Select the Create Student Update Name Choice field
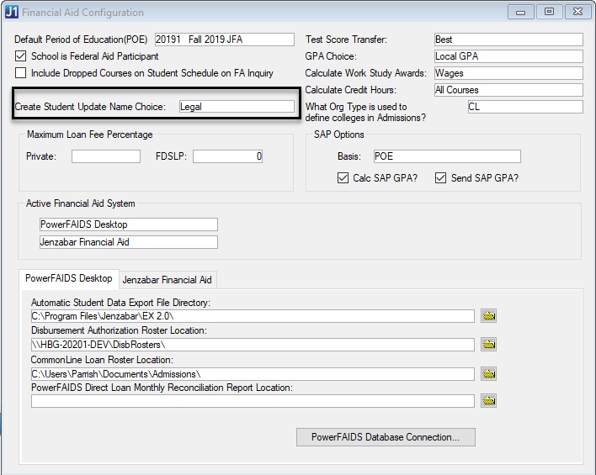The height and width of the screenshot is (475, 596). click(236, 107)
